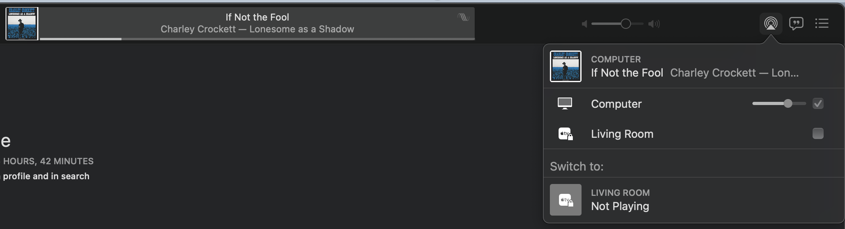Image resolution: width=845 pixels, height=229 pixels.
Task: Enable the Living Room output checkbox
Action: (x=818, y=133)
